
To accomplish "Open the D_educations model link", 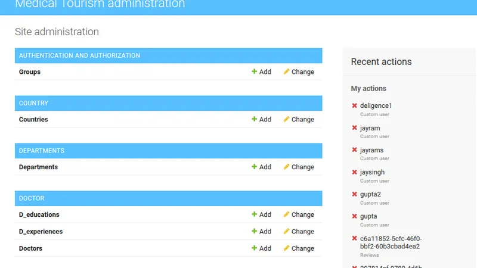I will [x=39, y=214].
